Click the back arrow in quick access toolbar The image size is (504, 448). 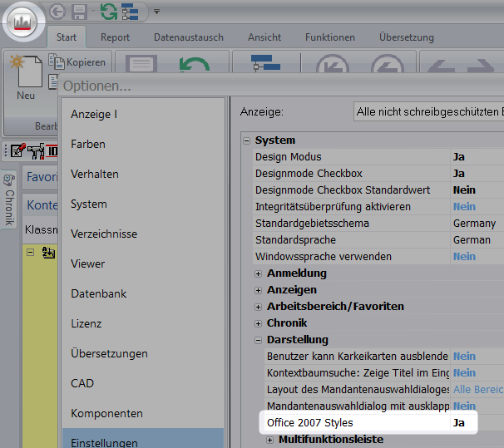(x=57, y=12)
